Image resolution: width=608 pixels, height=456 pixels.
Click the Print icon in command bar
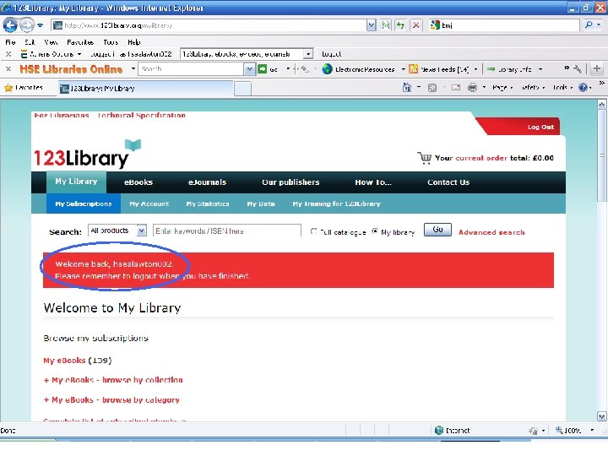[472, 88]
